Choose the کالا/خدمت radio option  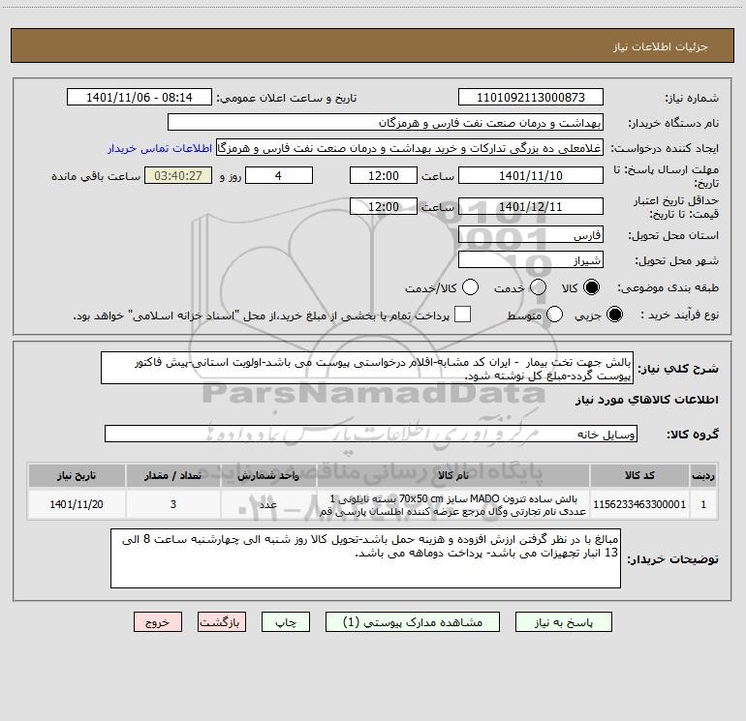click(x=470, y=287)
